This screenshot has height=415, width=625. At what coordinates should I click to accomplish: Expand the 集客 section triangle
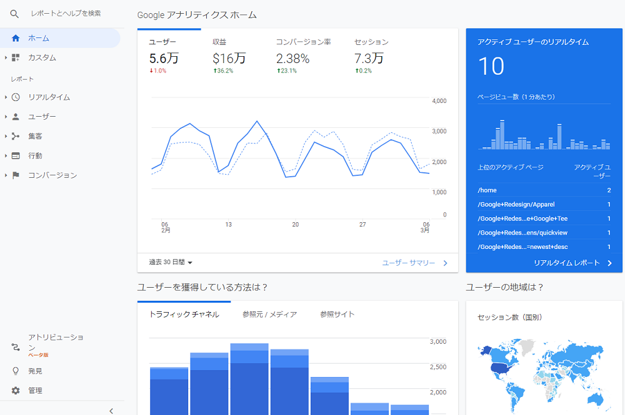[6, 136]
